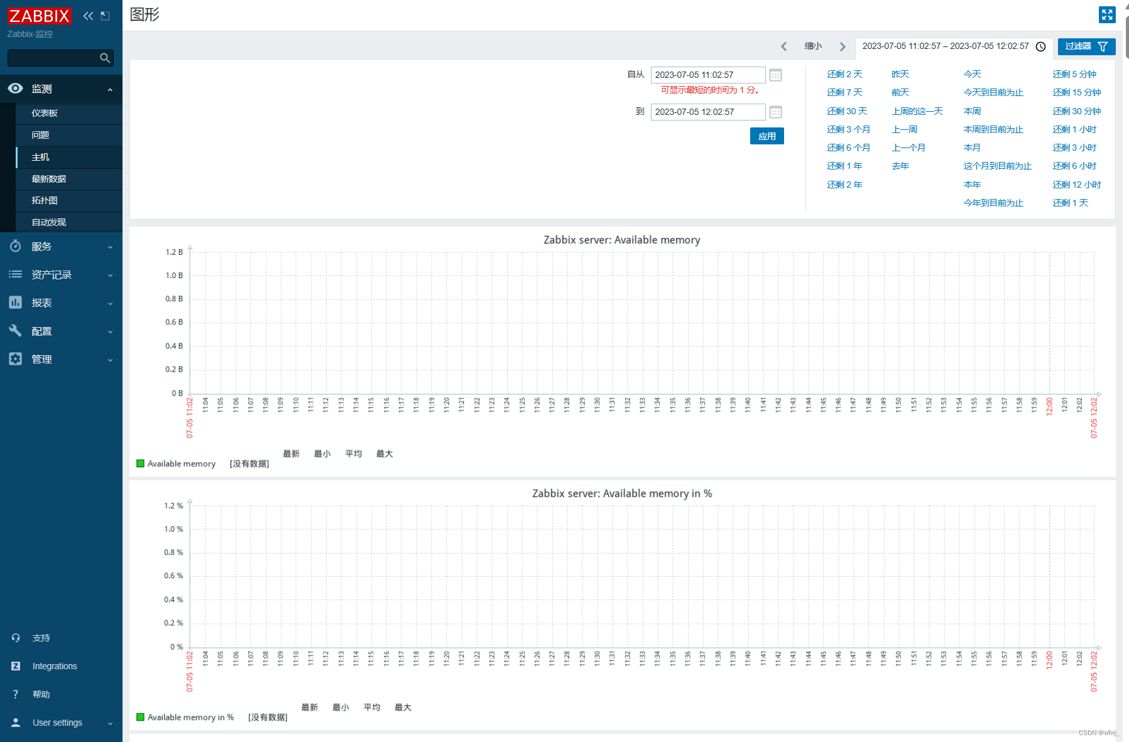The image size is (1129, 742).
Task: Click the bar chart icon for 报表
Action: click(x=15, y=303)
